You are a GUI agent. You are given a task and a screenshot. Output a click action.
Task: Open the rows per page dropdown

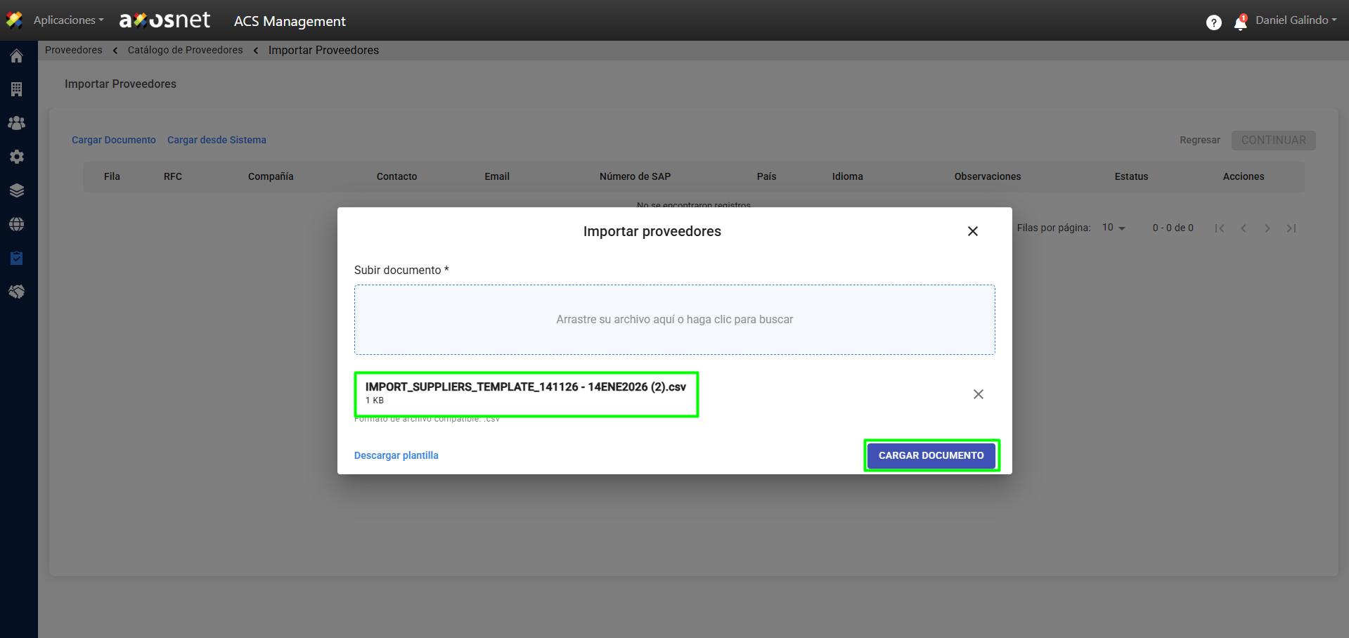coord(1114,228)
